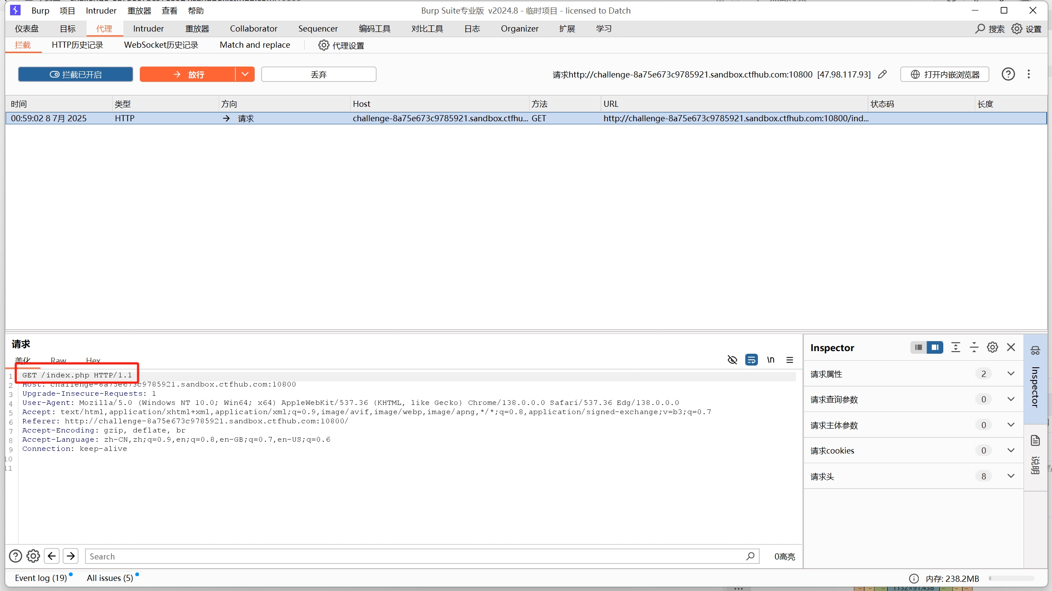Click the proxy help question mark icon
Image resolution: width=1052 pixels, height=591 pixels.
tap(1008, 74)
